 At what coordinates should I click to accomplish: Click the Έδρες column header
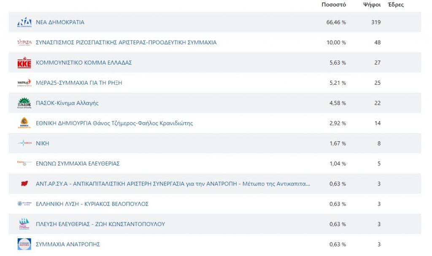point(396,5)
